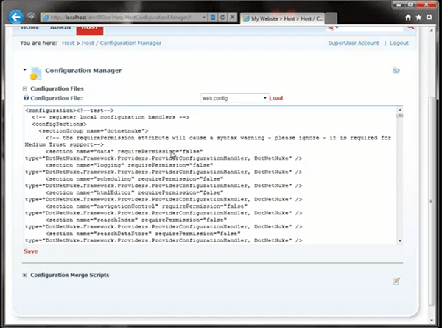The image size is (442, 328).
Task: Open the search provider selector icon
Action: tap(333, 27)
